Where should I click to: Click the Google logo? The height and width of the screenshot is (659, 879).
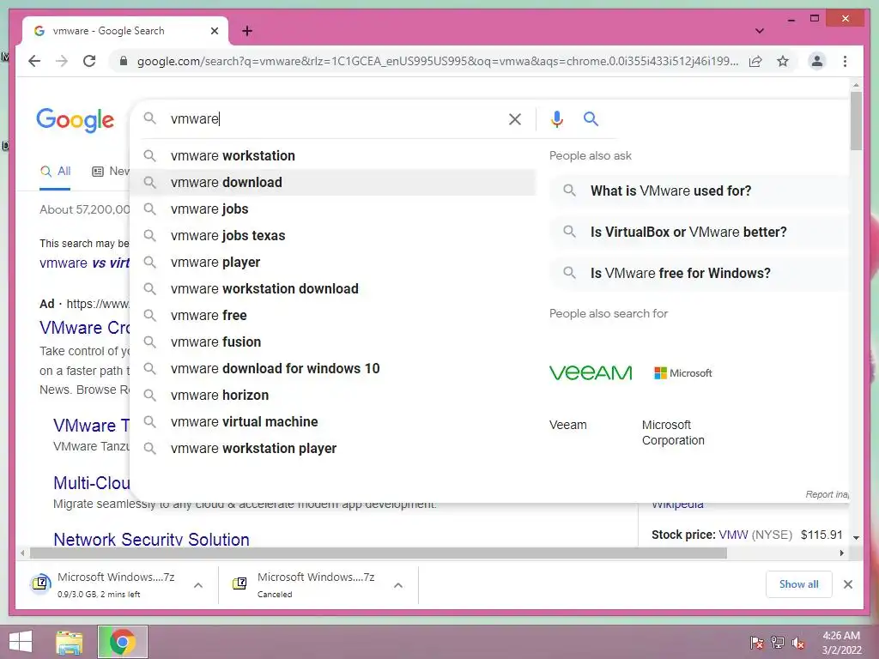[76, 120]
